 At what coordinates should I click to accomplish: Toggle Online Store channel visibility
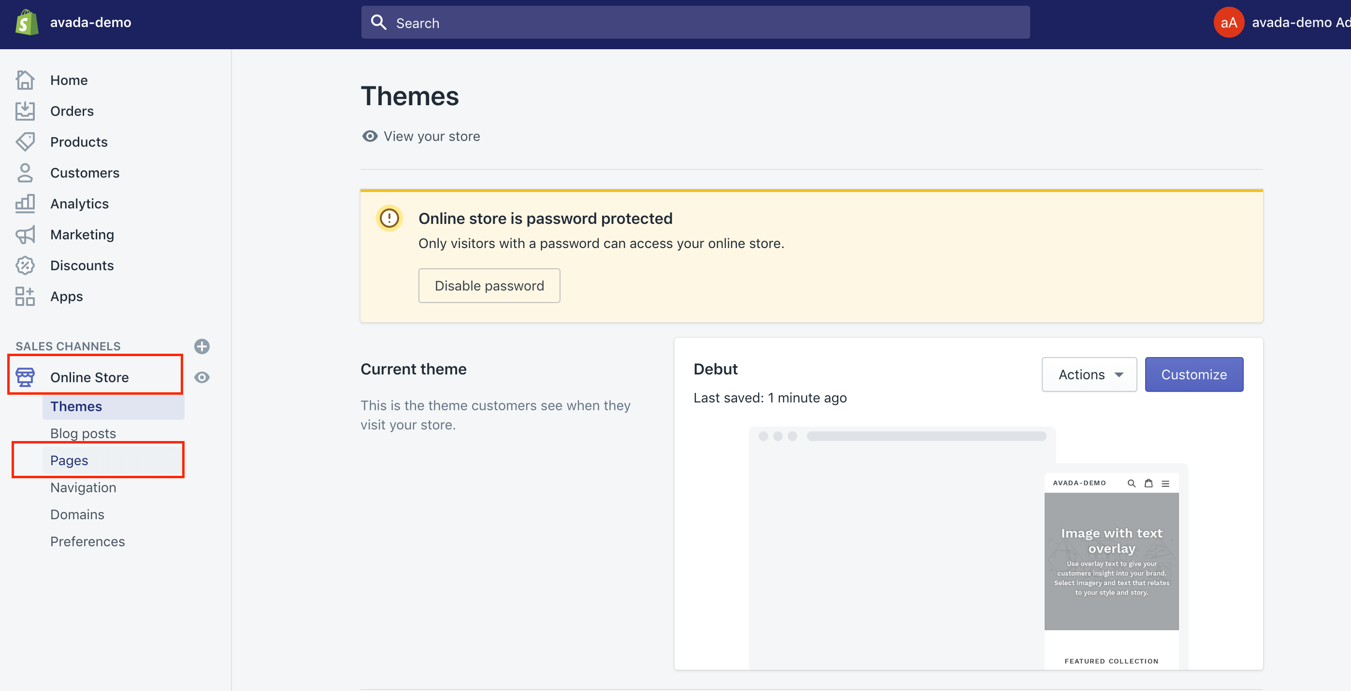point(202,377)
